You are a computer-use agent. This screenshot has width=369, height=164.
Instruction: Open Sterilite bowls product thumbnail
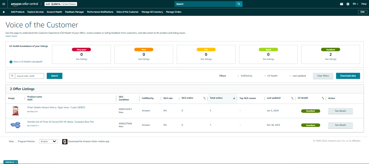click(15, 125)
